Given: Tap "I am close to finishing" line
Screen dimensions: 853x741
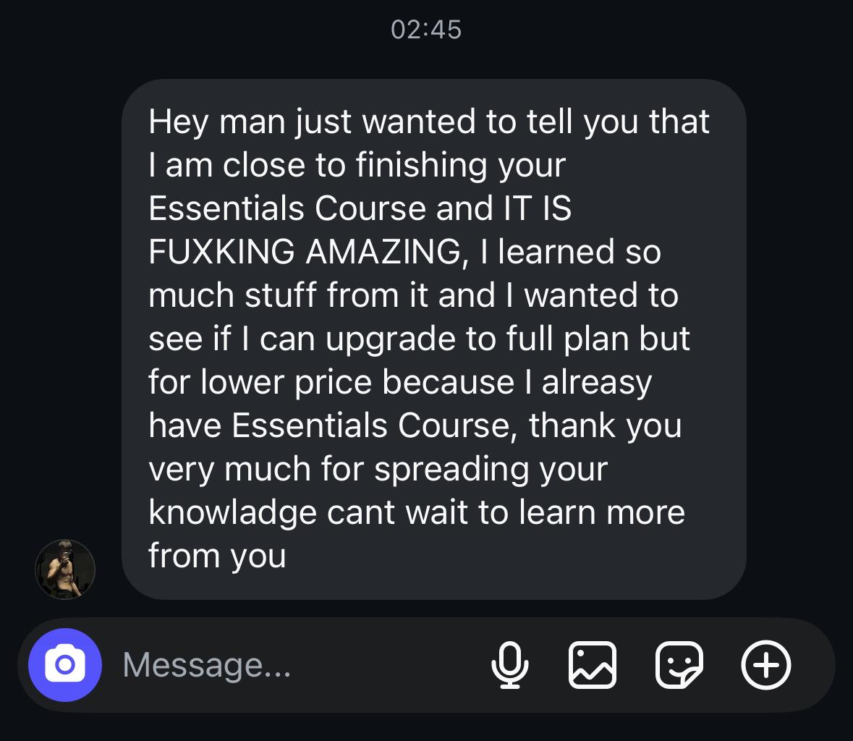Looking at the screenshot, I should 357,165.
